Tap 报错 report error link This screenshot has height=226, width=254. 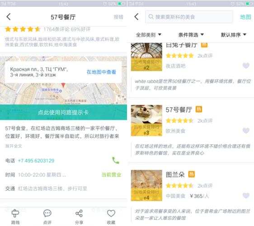118,17
